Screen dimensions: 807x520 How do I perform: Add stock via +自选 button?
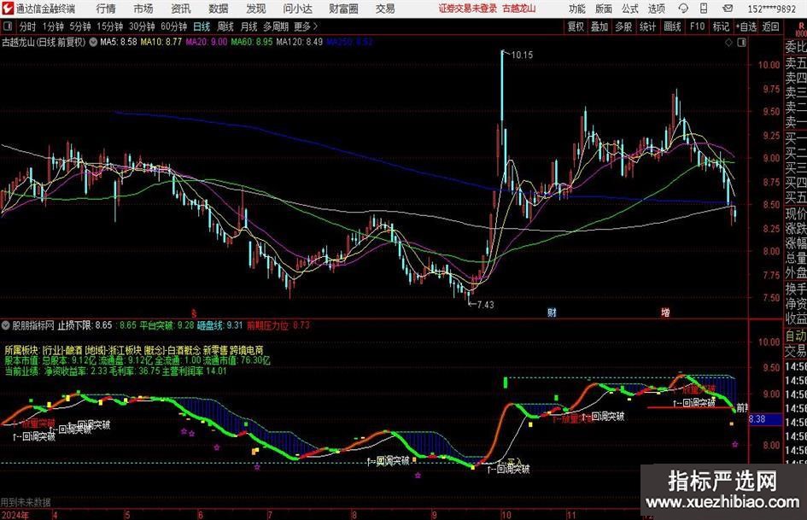pos(746,26)
